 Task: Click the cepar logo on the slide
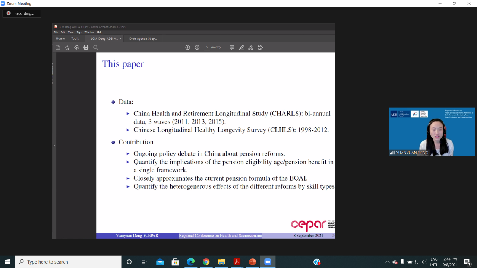click(309, 225)
